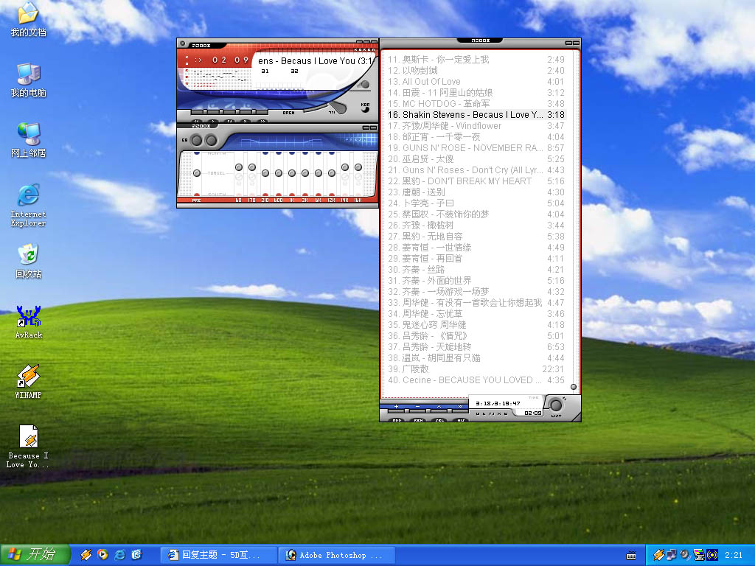755x566 pixels.
Task: Select track 40, Cecine - BECAUSE YOU LOVED
Action: (476, 380)
